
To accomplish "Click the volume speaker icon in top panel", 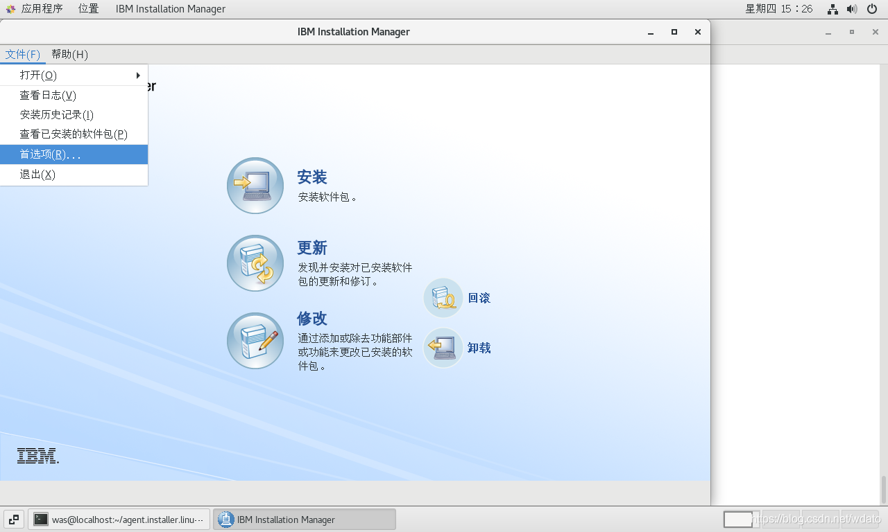I will pyautogui.click(x=853, y=9).
